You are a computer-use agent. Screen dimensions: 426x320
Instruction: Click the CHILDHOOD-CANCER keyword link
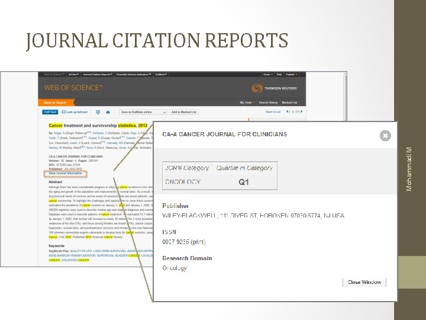click(75, 260)
